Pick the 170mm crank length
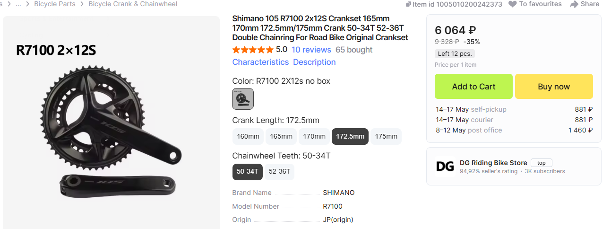Image resolution: width=611 pixels, height=229 pixels. (314, 136)
